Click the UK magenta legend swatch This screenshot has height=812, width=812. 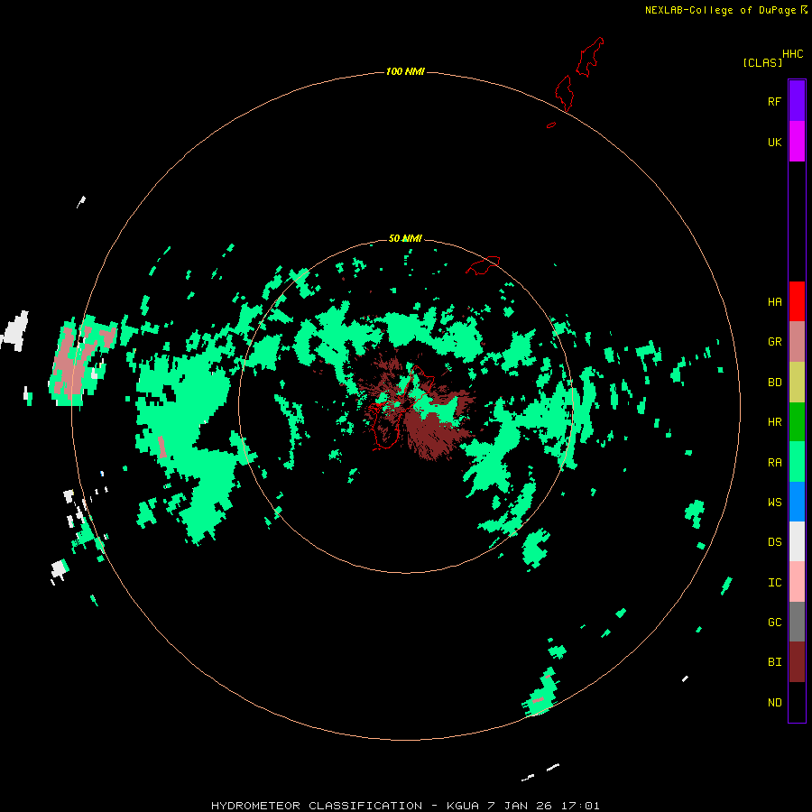[x=797, y=142]
